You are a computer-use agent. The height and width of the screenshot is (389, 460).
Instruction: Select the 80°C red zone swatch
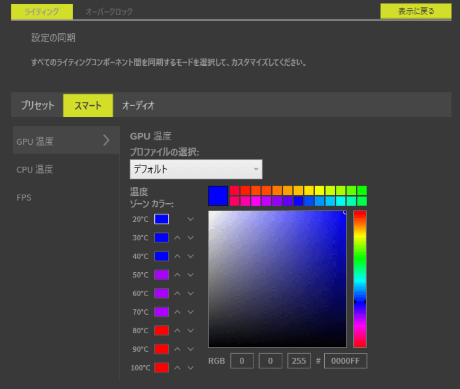(162, 331)
